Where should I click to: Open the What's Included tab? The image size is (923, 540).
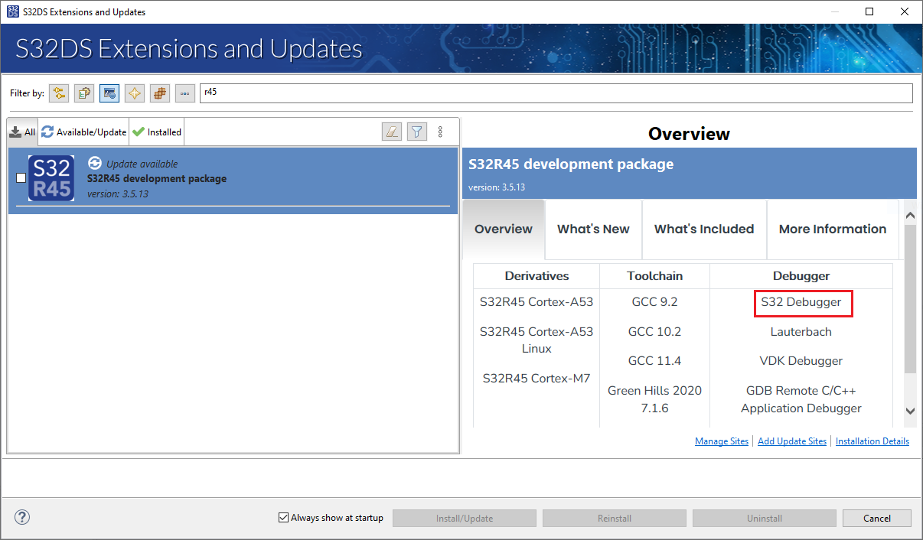point(703,229)
